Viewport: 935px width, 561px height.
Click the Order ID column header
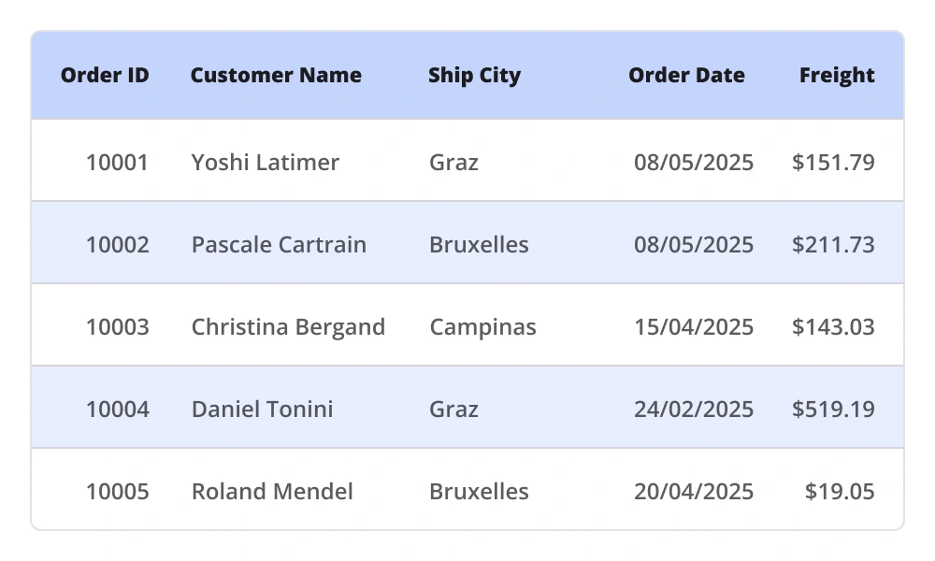point(105,76)
